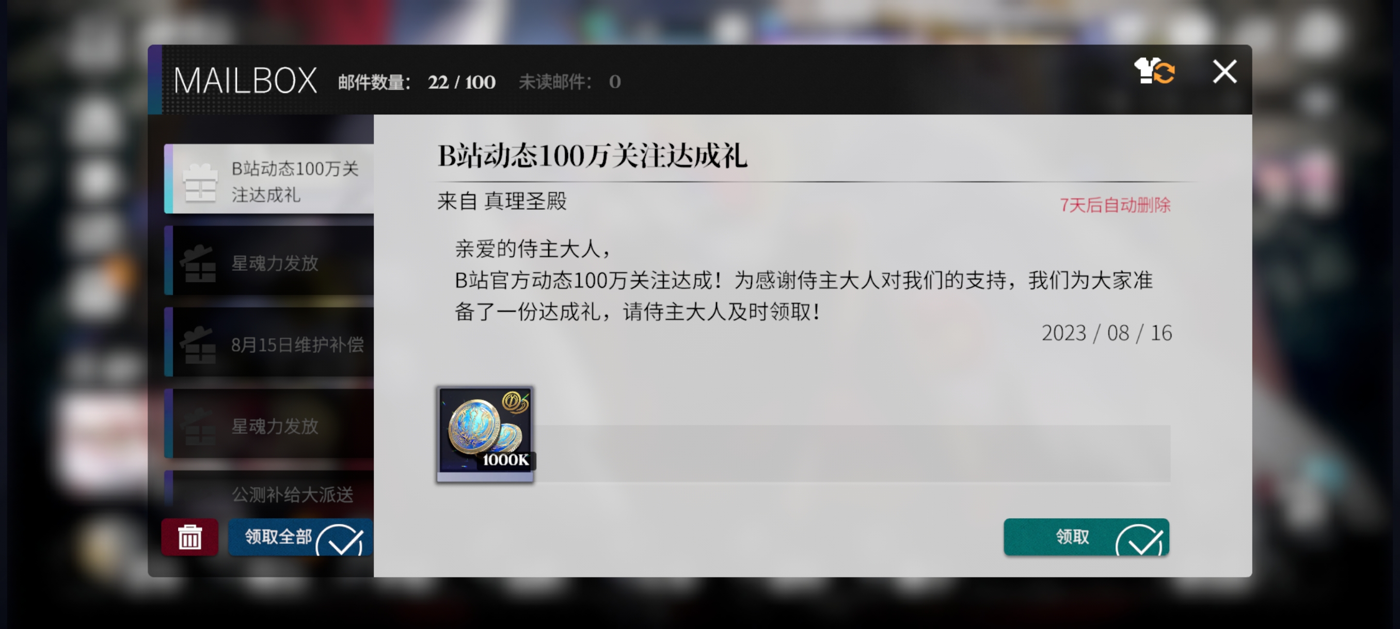Image resolution: width=1400 pixels, height=629 pixels.
Task: Select the B站动态100万关注达成礼 mail entry
Action: [x=269, y=179]
